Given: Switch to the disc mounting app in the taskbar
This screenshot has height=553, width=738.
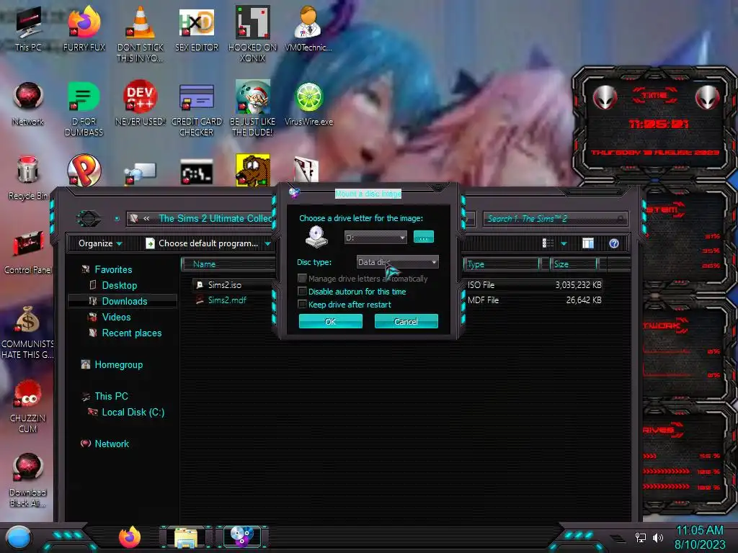Looking at the screenshot, I should pyautogui.click(x=241, y=536).
